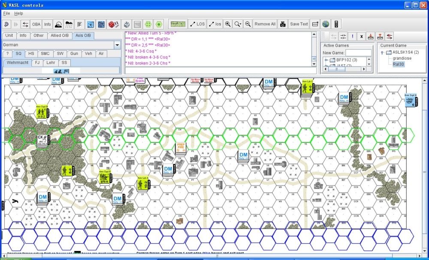Click the undo swirl icon in toolbar
Screen dimensions: 429x260
6,24
